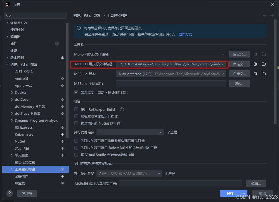The height and width of the screenshot is (202, 279).
Task: Open the 保存 button dropdown arrow
Action: pos(244,193)
